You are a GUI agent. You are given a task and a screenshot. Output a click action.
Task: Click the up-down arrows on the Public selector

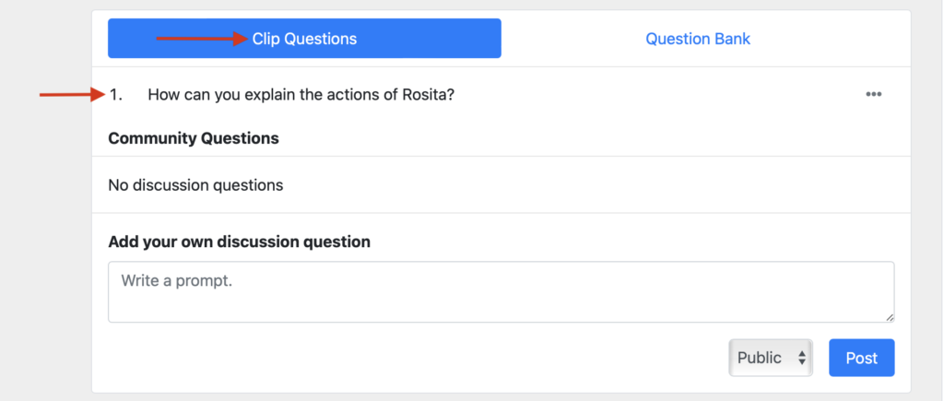point(802,358)
